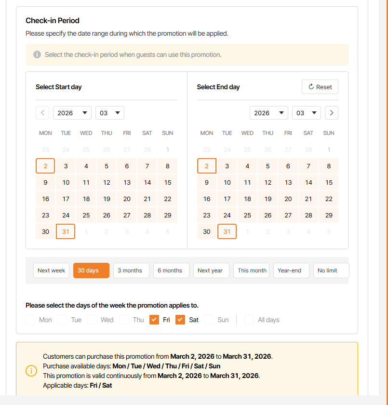
Task: Tick the All days checkbox
Action: tap(249, 320)
